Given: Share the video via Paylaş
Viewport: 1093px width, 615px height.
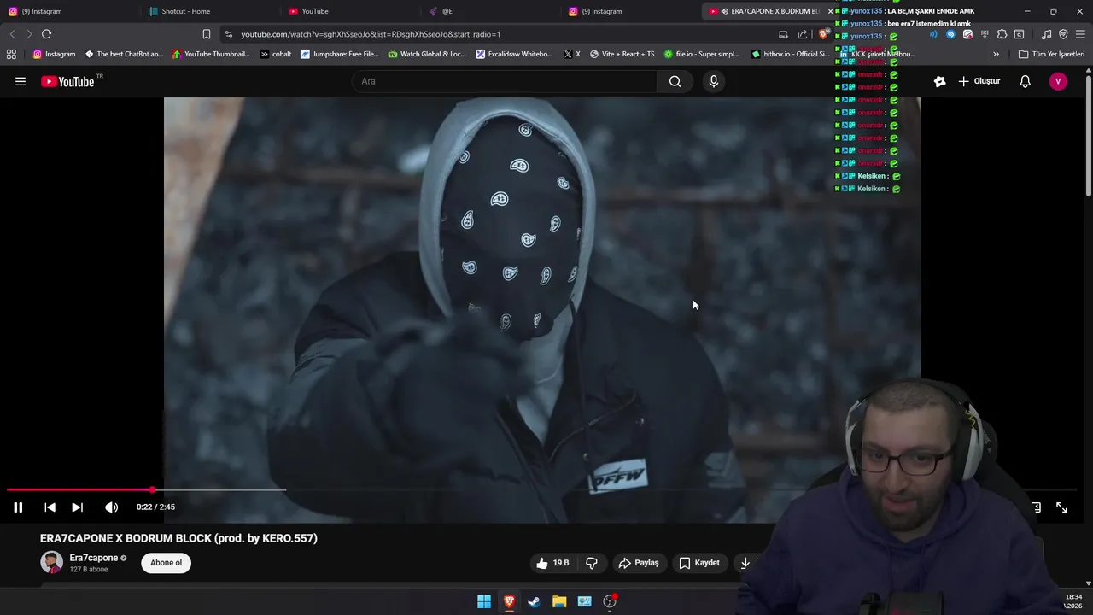Looking at the screenshot, I should (639, 563).
